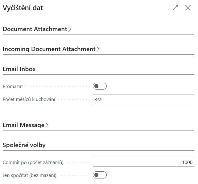Expand the dialog with the diagonal arrows icon

175,8
